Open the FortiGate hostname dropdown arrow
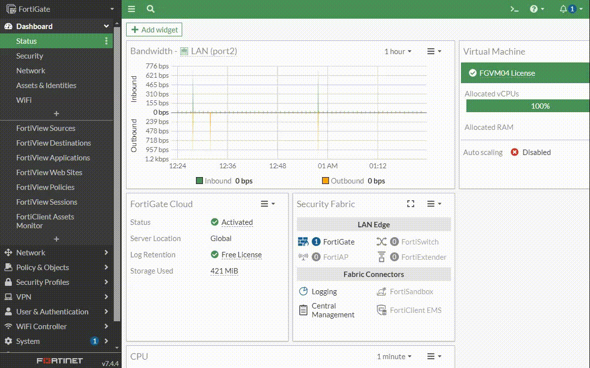Image resolution: width=590 pixels, height=368 pixels. click(112, 9)
